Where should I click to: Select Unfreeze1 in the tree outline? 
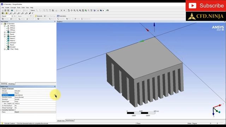pyautogui.click(x=13, y=43)
